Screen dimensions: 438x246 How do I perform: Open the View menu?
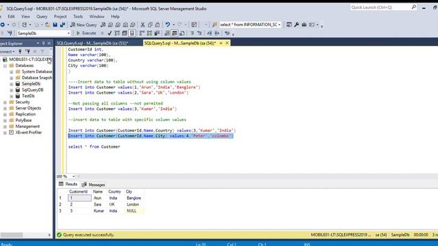pos(25,16)
